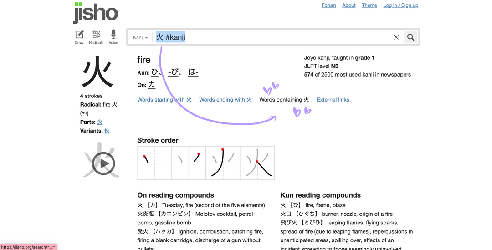492x250 pixels.
Task: Open the variant kanji 伙 link
Action: pyautogui.click(x=107, y=131)
